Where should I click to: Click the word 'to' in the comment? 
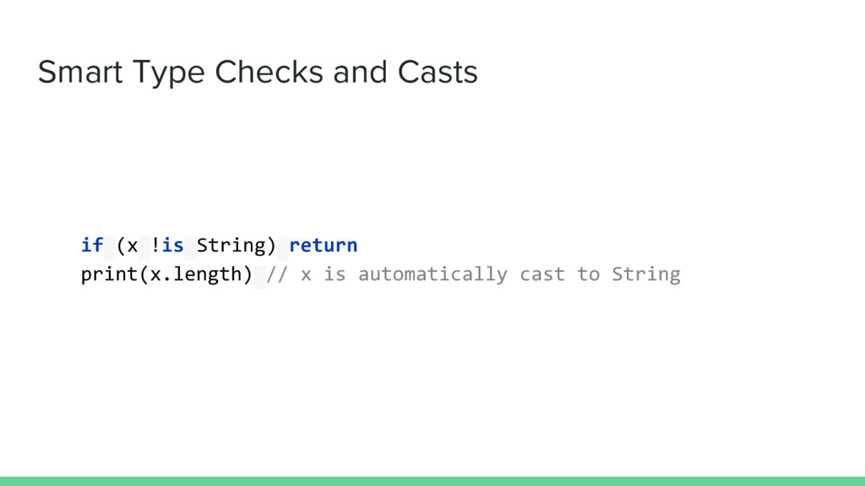click(588, 274)
